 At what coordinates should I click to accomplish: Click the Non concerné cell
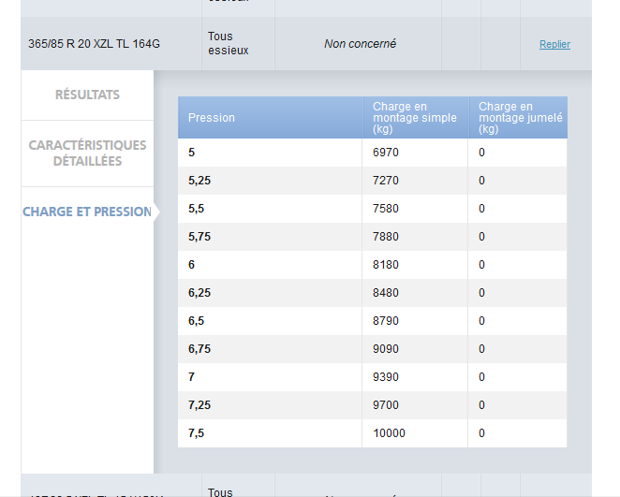point(360,44)
